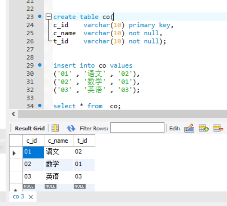The width and height of the screenshot is (227, 206).
Task: Click the horizontal scrollbar track of editor
Action: pos(122,114)
